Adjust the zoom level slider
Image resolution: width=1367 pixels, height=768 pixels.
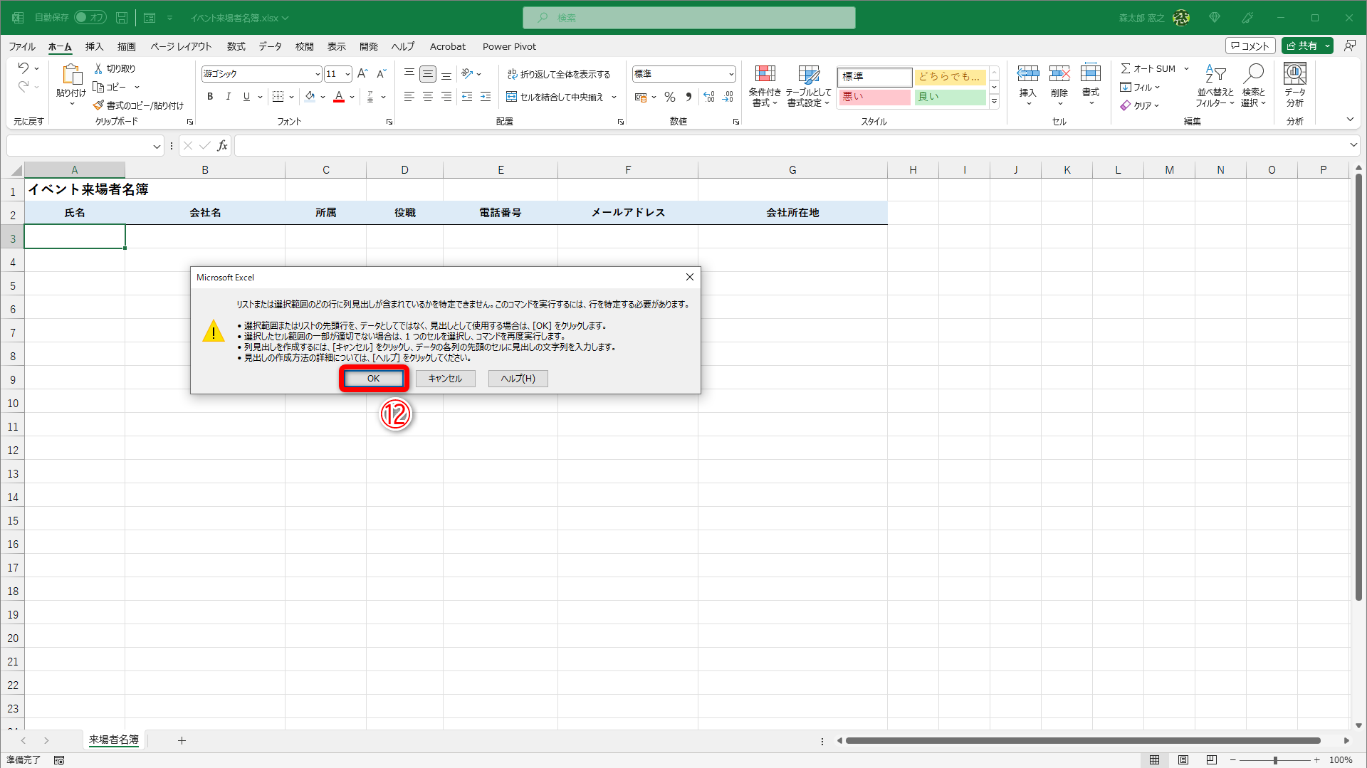(1275, 760)
